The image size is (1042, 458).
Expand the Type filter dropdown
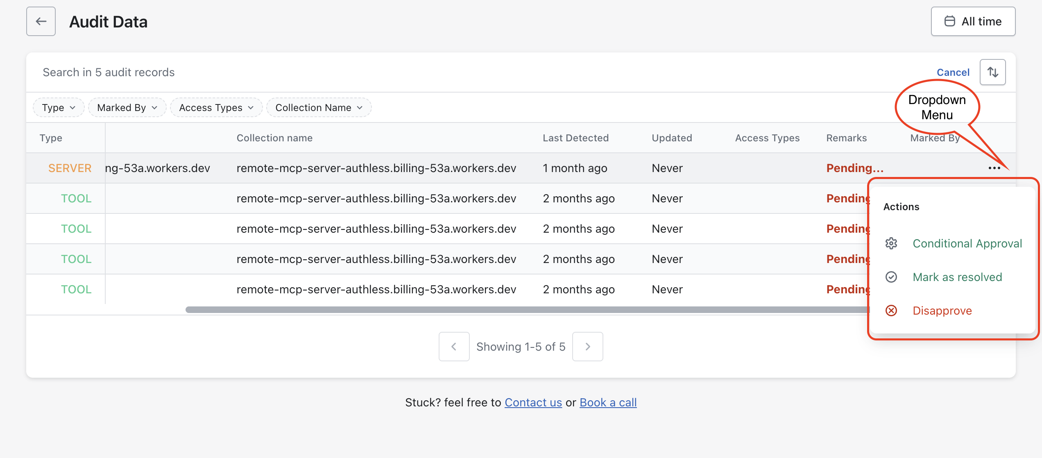click(59, 107)
